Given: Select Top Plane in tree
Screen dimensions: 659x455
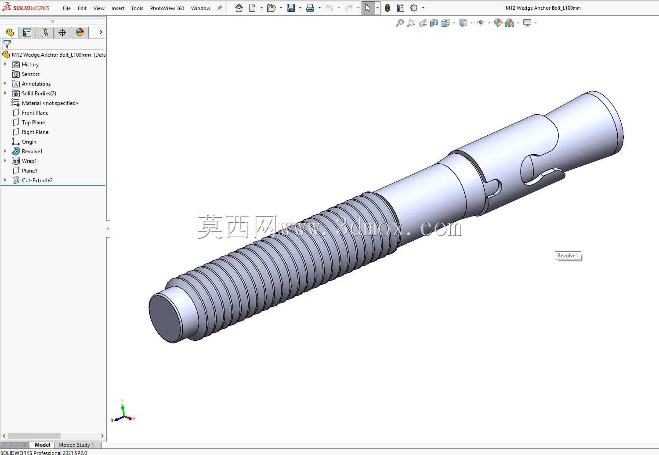Looking at the screenshot, I should click(33, 123).
